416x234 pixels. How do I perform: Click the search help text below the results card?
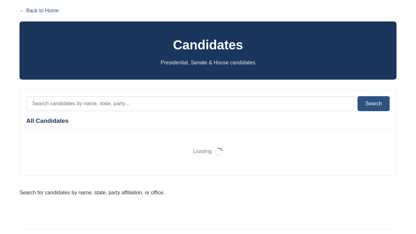92,193
